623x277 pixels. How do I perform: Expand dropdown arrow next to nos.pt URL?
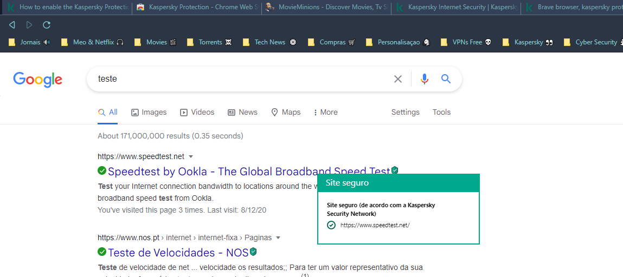click(x=278, y=238)
